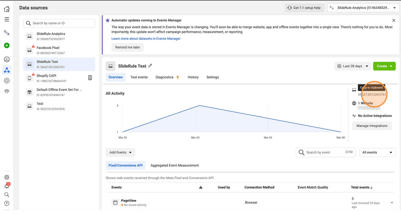Image resolution: width=401 pixels, height=214 pixels.
Task: Open the Diagnostics tab
Action: (x=167, y=77)
